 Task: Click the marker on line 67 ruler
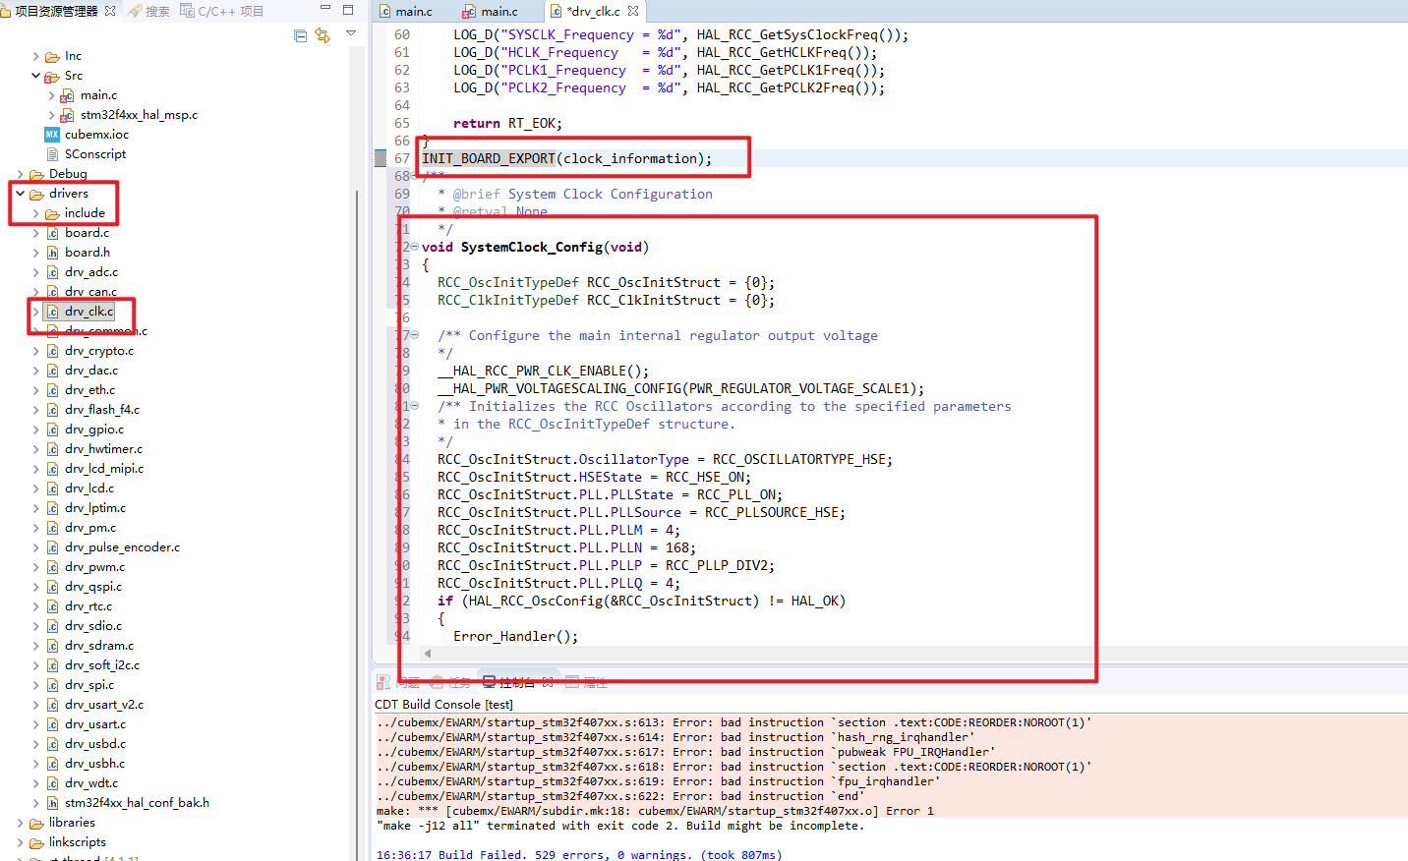(381, 158)
